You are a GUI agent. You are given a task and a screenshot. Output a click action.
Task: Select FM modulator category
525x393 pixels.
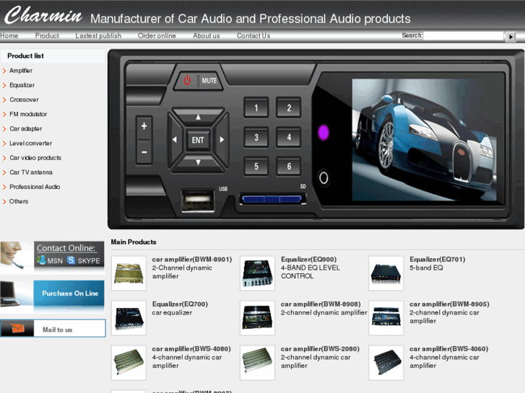coord(28,114)
